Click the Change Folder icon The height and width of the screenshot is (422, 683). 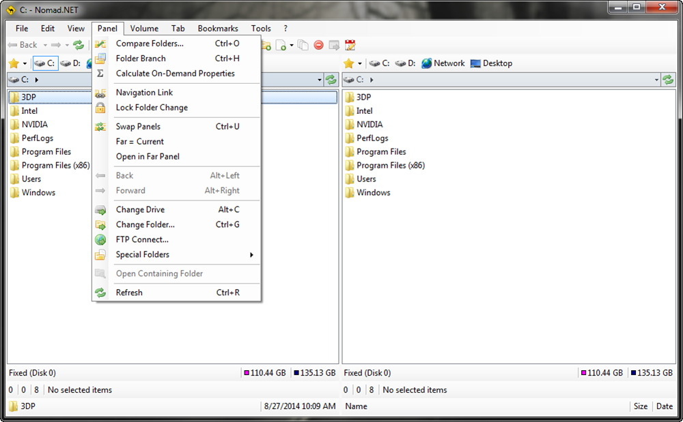click(100, 225)
